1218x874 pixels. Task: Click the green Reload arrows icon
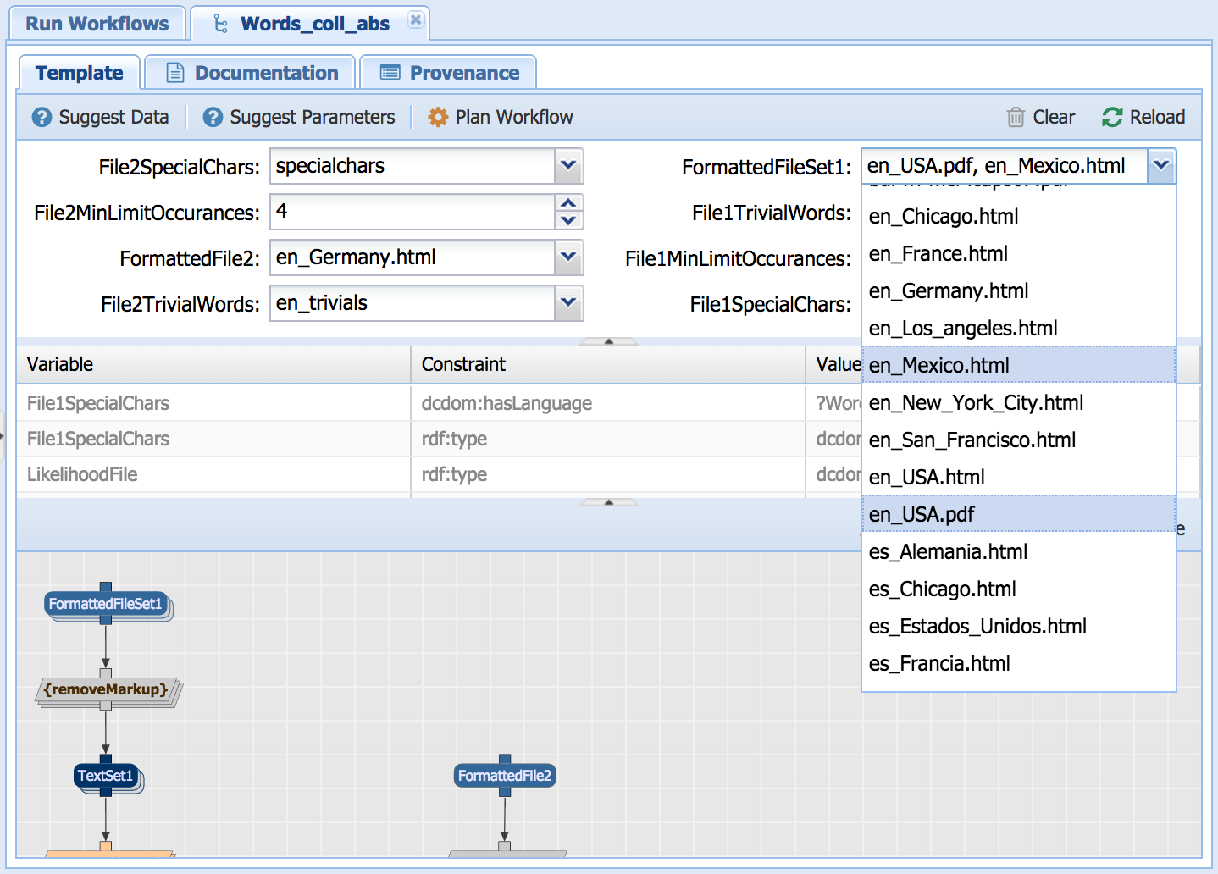[1112, 117]
